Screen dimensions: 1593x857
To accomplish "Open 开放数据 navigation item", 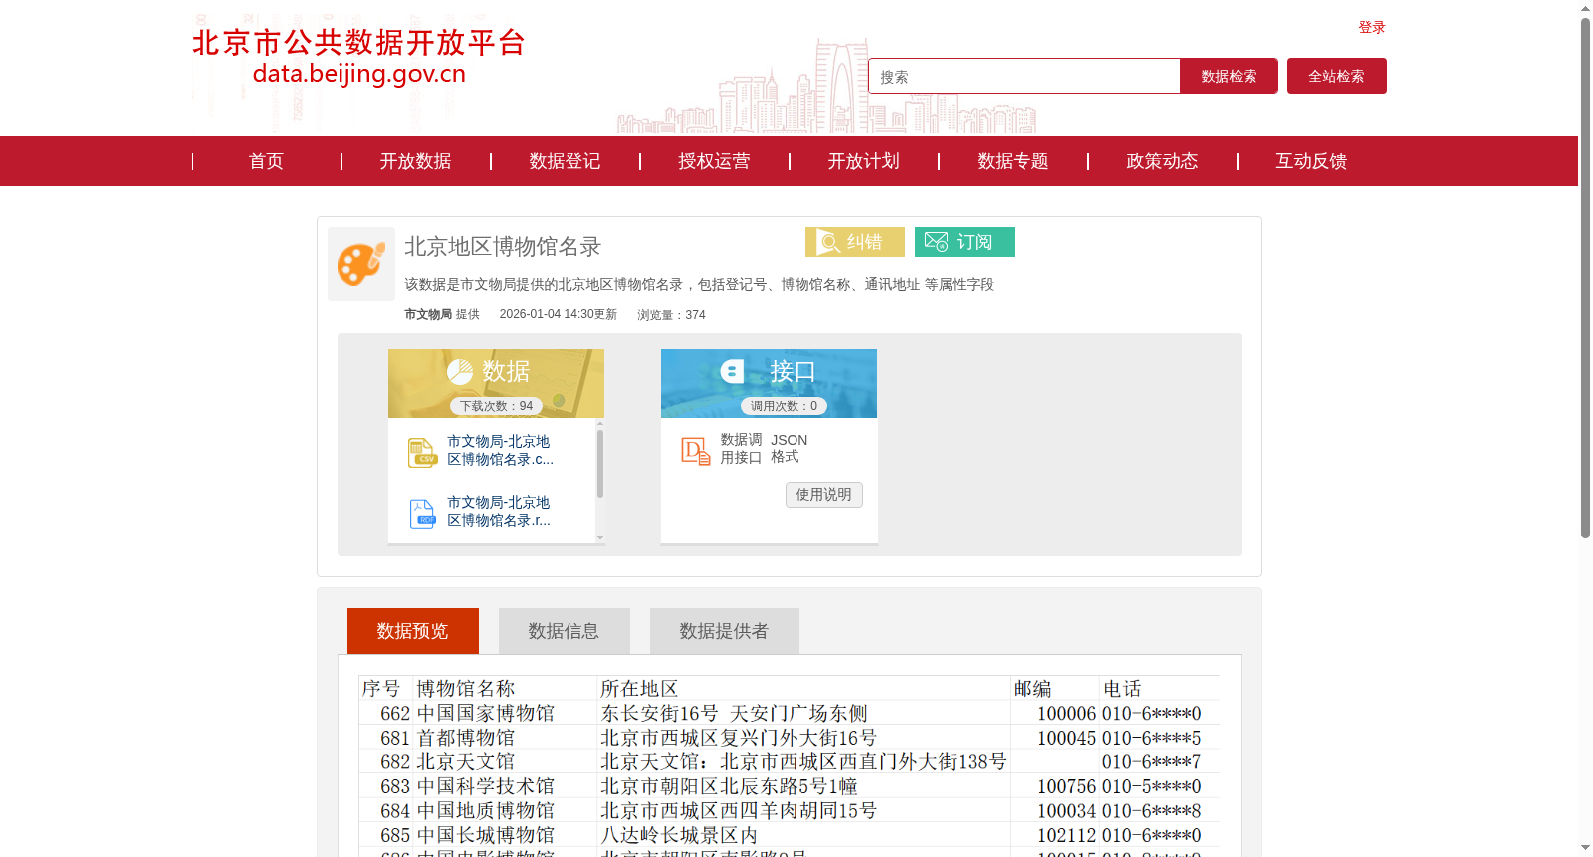I will click(415, 161).
